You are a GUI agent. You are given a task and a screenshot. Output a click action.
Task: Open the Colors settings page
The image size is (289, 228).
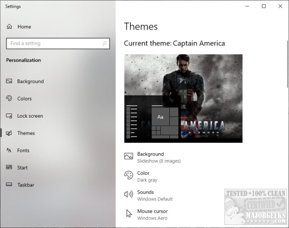point(24,99)
